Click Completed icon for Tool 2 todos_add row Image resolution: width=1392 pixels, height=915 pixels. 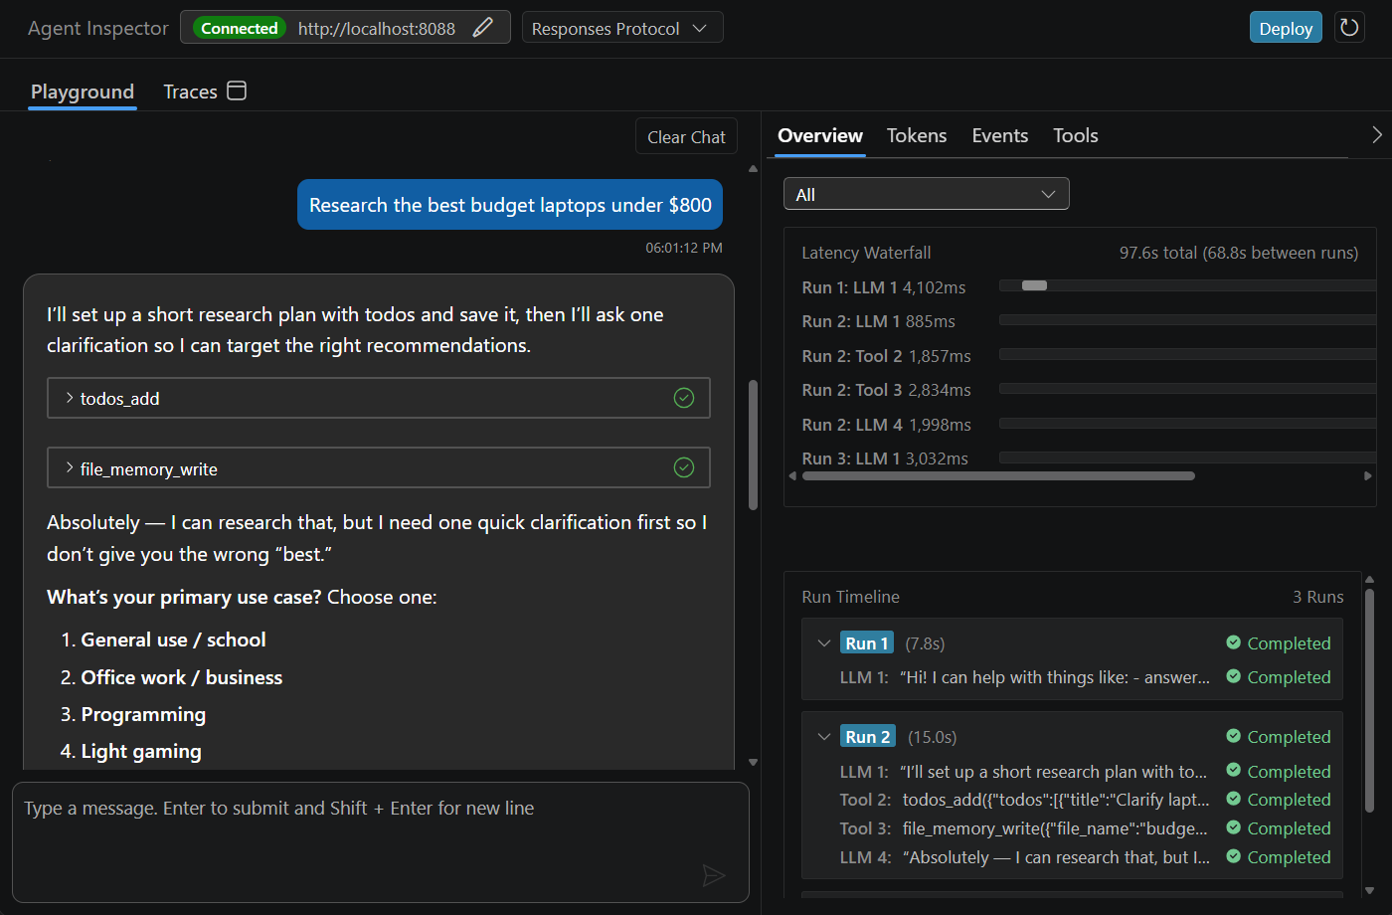point(1234,799)
